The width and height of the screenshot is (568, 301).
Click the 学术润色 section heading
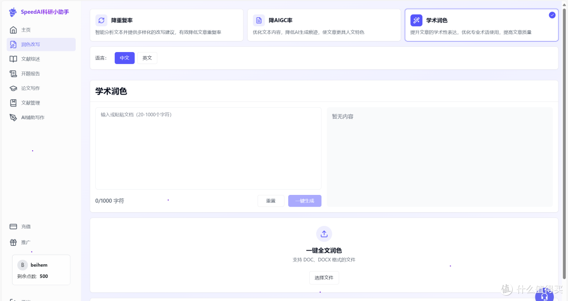pos(111,91)
